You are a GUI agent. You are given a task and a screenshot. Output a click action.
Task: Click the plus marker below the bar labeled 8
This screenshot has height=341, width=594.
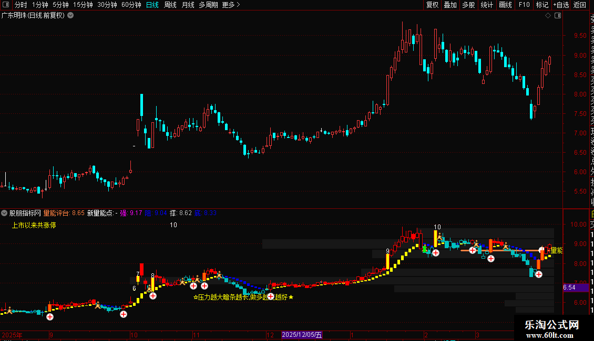[152, 296]
